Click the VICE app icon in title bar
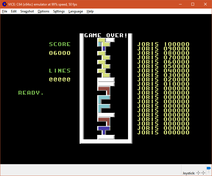This screenshot has width=212, height=176. coord(4,4)
